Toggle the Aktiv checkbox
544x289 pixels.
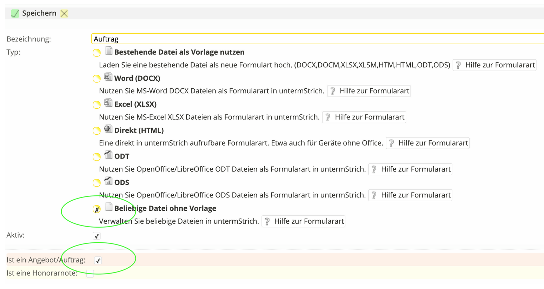tap(97, 235)
